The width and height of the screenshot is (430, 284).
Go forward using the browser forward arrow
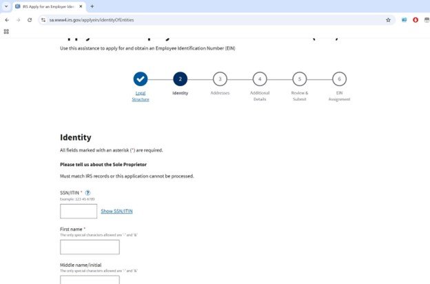(x=18, y=20)
